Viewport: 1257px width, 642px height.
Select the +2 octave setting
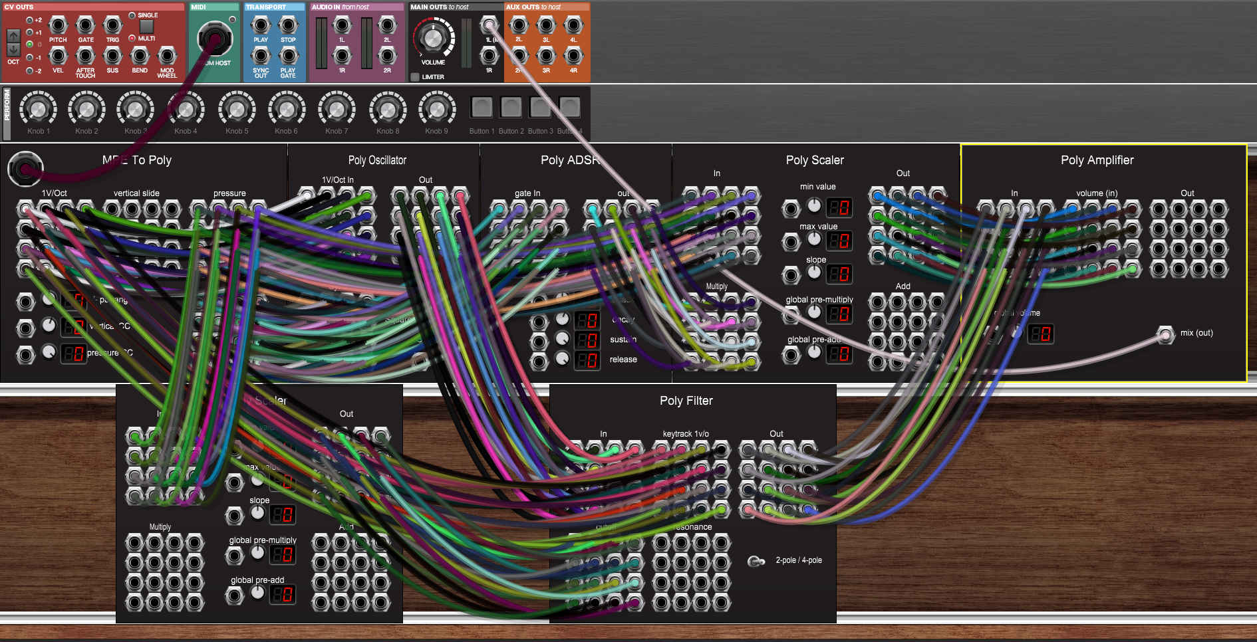point(29,20)
